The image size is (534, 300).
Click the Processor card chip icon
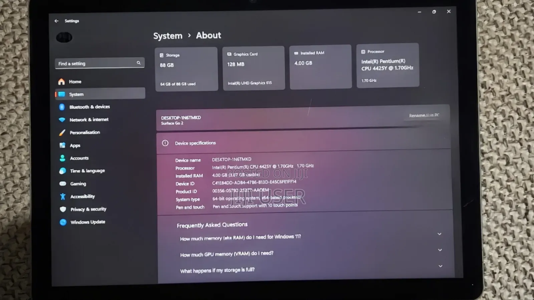click(363, 52)
